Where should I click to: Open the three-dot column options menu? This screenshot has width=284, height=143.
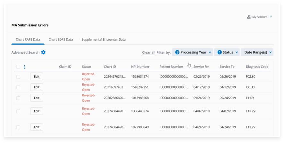pyautogui.click(x=24, y=67)
